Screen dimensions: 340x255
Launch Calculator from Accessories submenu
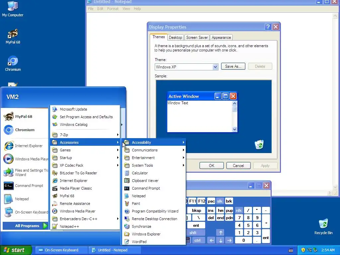[x=154, y=173]
